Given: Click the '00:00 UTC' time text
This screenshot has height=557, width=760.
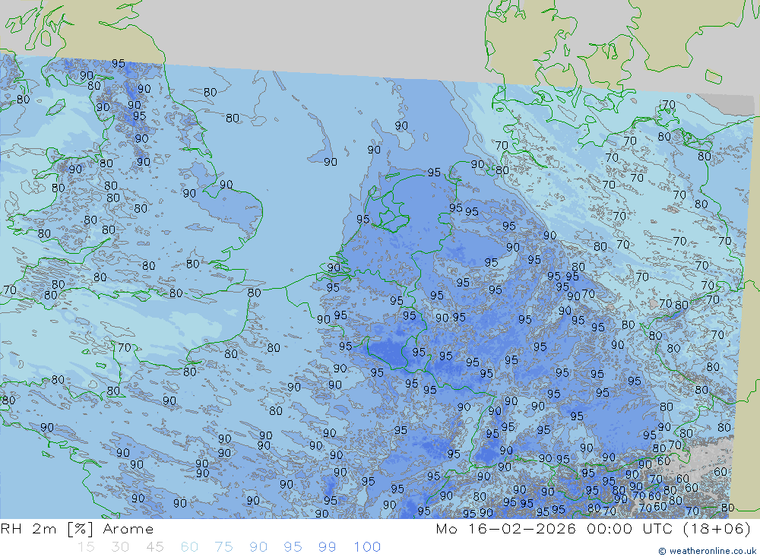Looking at the screenshot, I should [629, 529].
